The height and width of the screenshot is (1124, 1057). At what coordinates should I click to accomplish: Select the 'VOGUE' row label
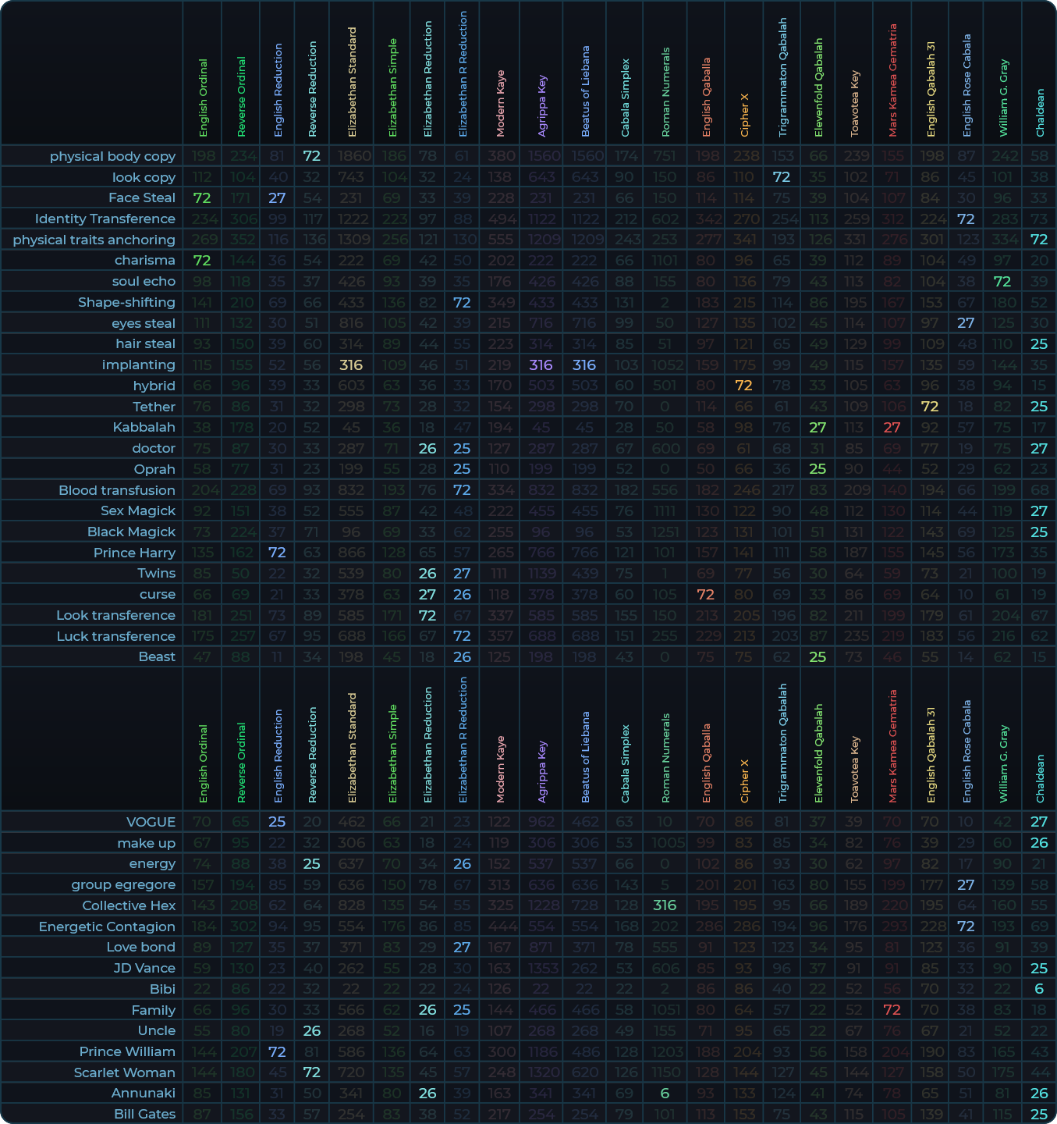(x=151, y=822)
